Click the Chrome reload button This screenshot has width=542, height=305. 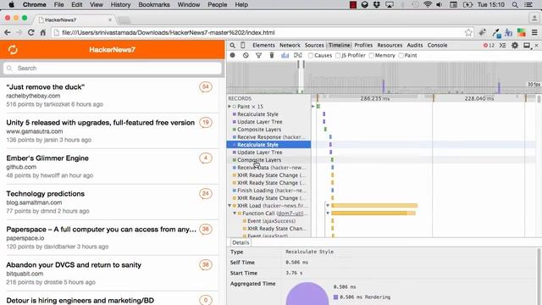(x=30, y=32)
